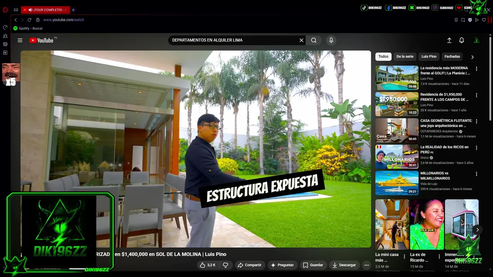Click the magnifier search button

tap(314, 40)
